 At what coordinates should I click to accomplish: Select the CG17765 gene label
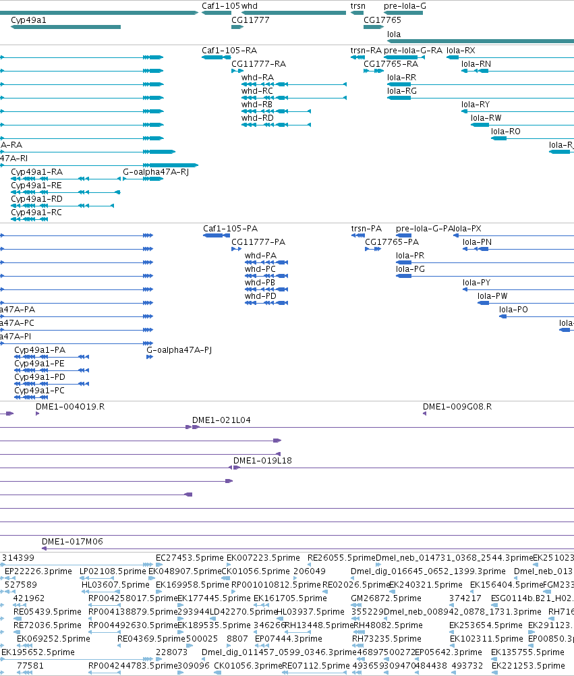[382, 20]
